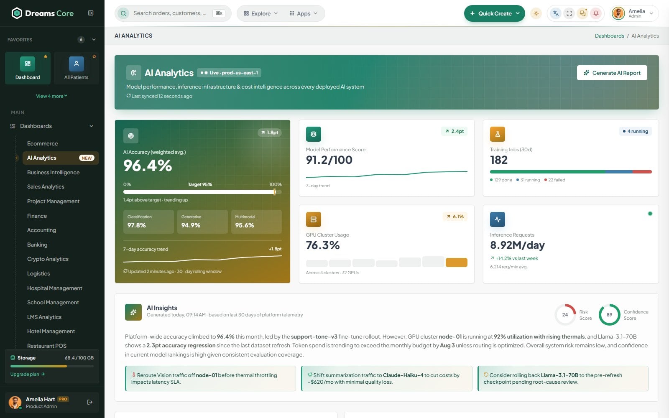Viewport: 669px width, 418px height.
Task: Collapse sidebar using panel toggle icon
Action: (91, 13)
